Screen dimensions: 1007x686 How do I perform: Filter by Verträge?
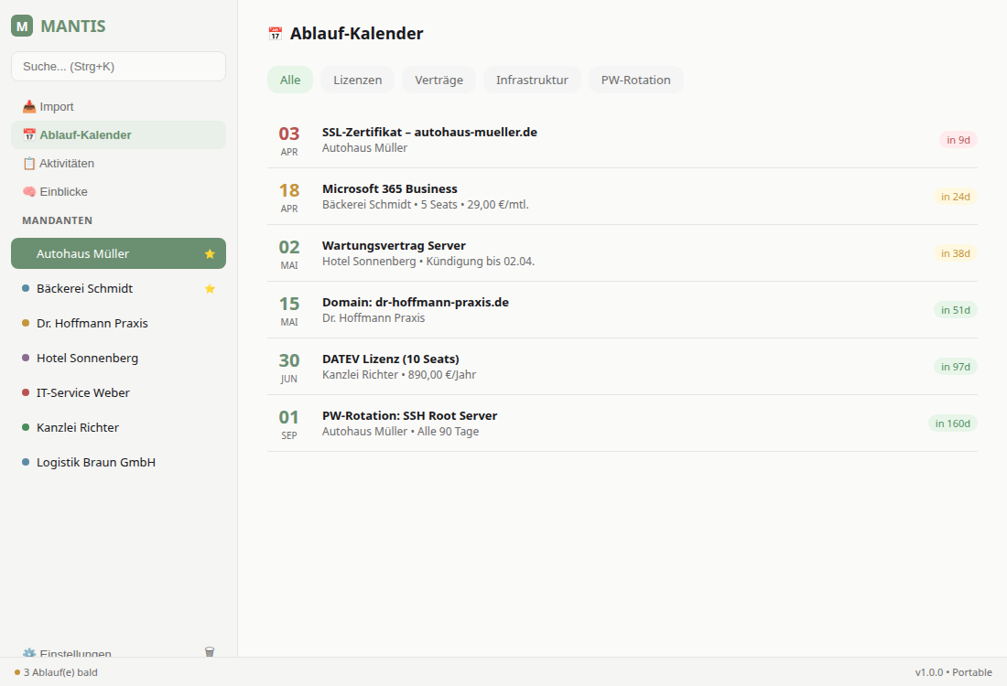click(x=439, y=80)
